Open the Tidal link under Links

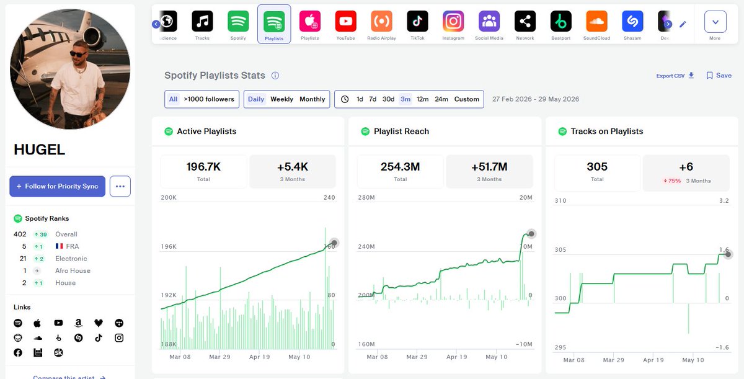pos(119,323)
